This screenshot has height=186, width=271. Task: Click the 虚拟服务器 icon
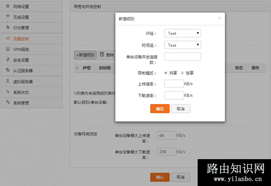click(x=8, y=81)
